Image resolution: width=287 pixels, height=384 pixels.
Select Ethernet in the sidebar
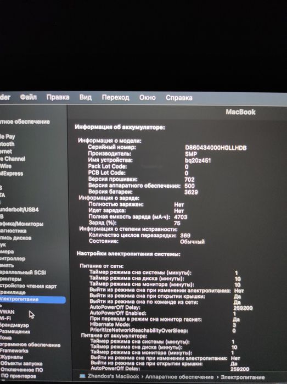pyautogui.click(x=6, y=151)
